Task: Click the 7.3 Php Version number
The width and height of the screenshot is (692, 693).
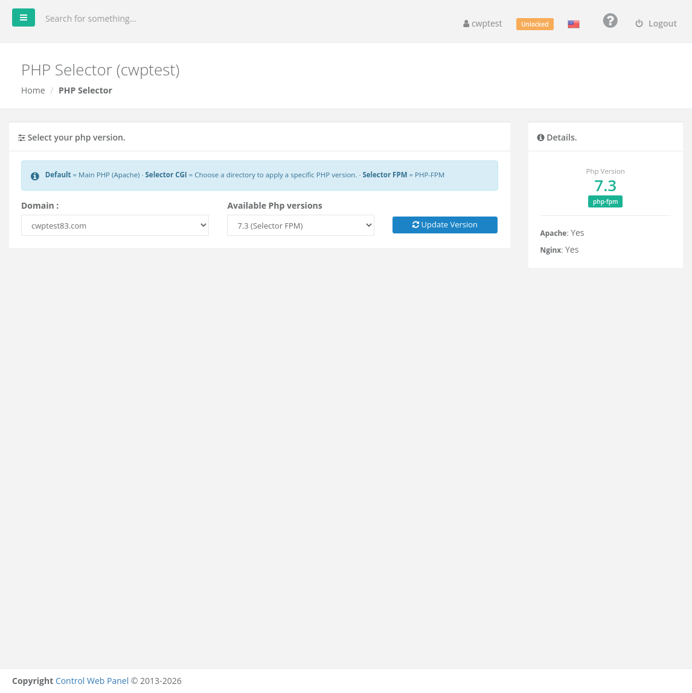Action: [x=605, y=186]
